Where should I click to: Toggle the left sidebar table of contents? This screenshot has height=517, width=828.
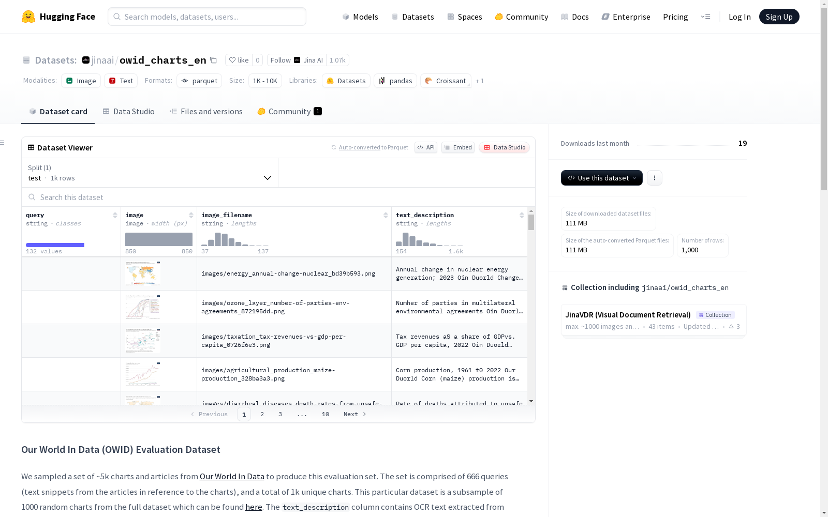pyautogui.click(x=3, y=143)
